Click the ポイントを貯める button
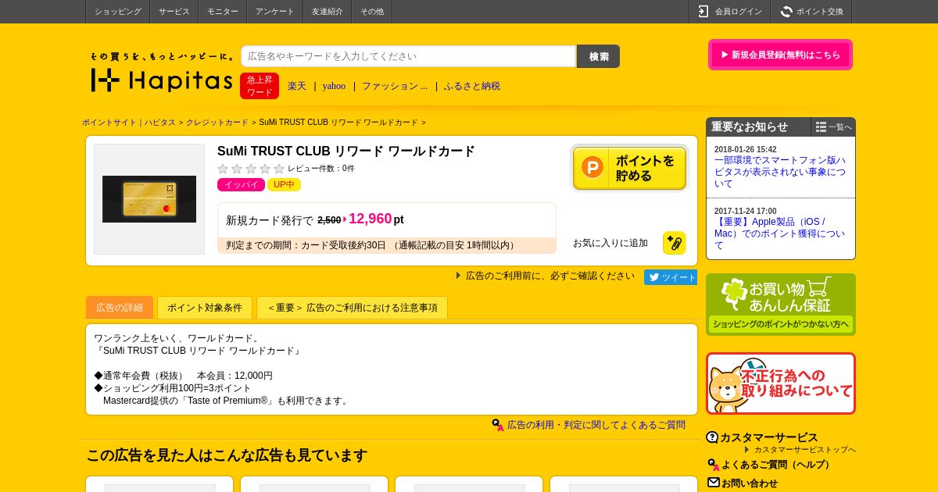Screen dimensions: 938x492 point(629,168)
